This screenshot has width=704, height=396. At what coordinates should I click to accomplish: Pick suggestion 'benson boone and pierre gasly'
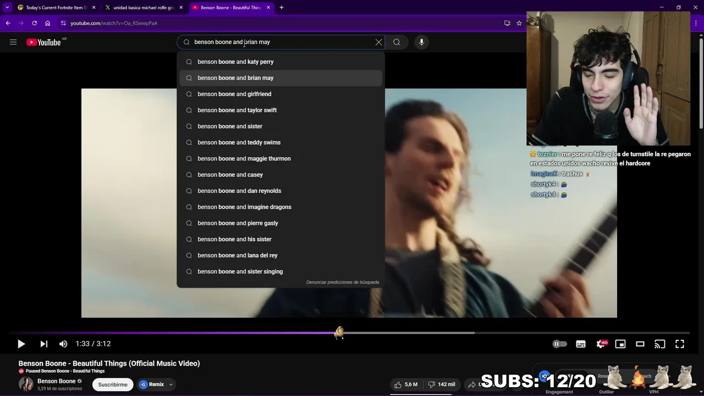280,223
